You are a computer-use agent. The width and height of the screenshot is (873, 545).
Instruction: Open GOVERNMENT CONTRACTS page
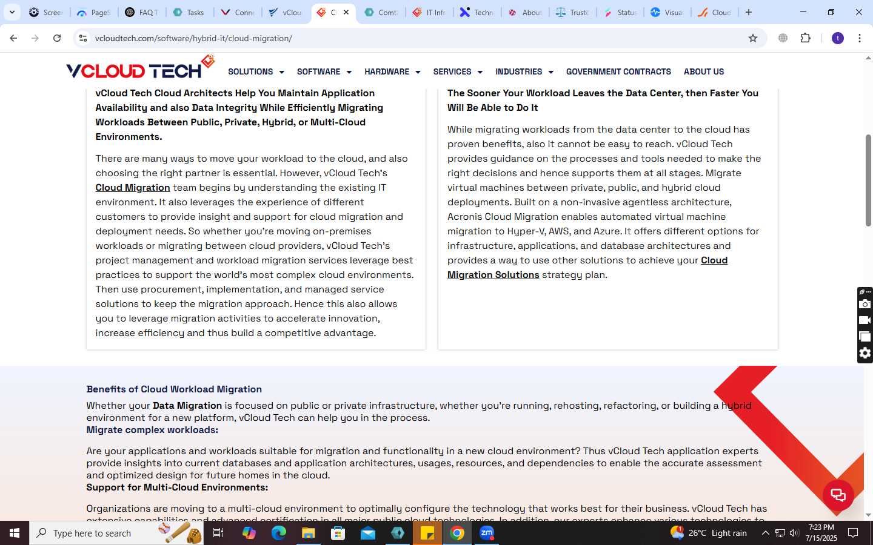pyautogui.click(x=618, y=71)
